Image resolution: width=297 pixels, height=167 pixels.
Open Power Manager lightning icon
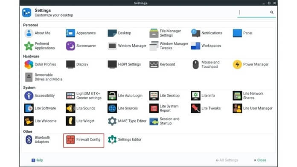coord(237,64)
